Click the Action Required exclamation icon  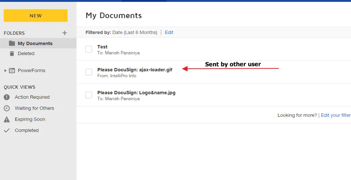(7, 97)
